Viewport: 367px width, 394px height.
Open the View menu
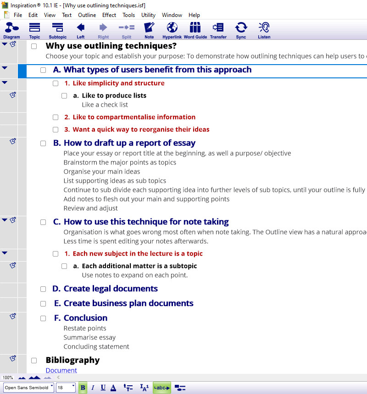[x=50, y=15]
